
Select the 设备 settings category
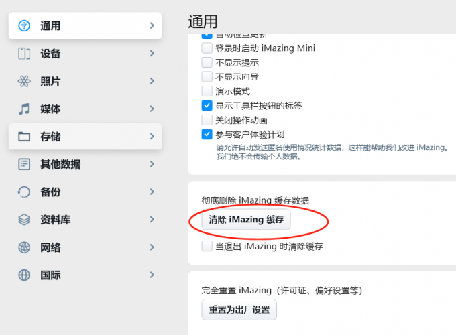tap(85, 54)
